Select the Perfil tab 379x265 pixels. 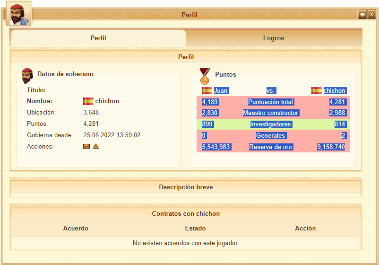tap(98, 38)
